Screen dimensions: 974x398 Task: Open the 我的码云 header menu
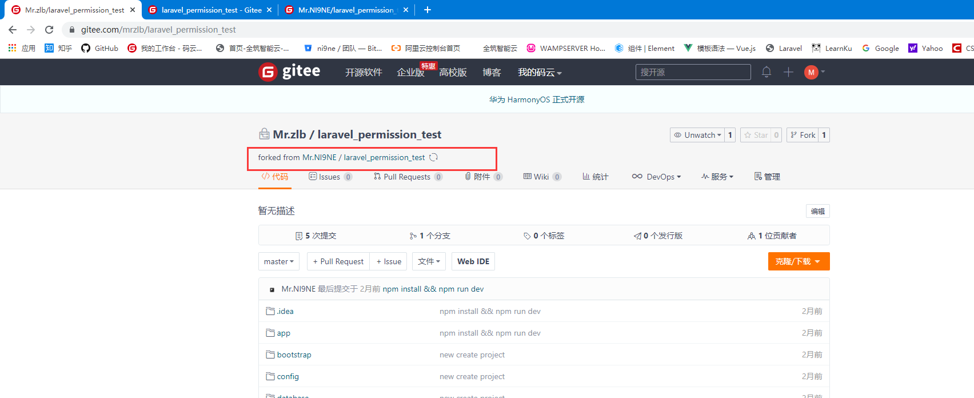(540, 73)
